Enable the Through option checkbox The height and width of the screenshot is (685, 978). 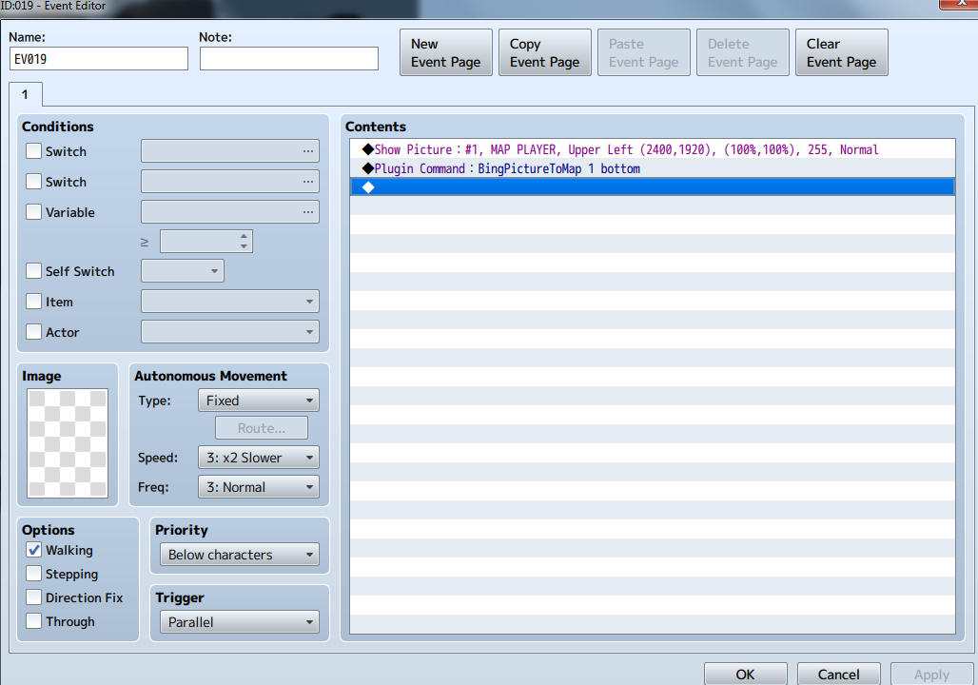tap(33, 620)
